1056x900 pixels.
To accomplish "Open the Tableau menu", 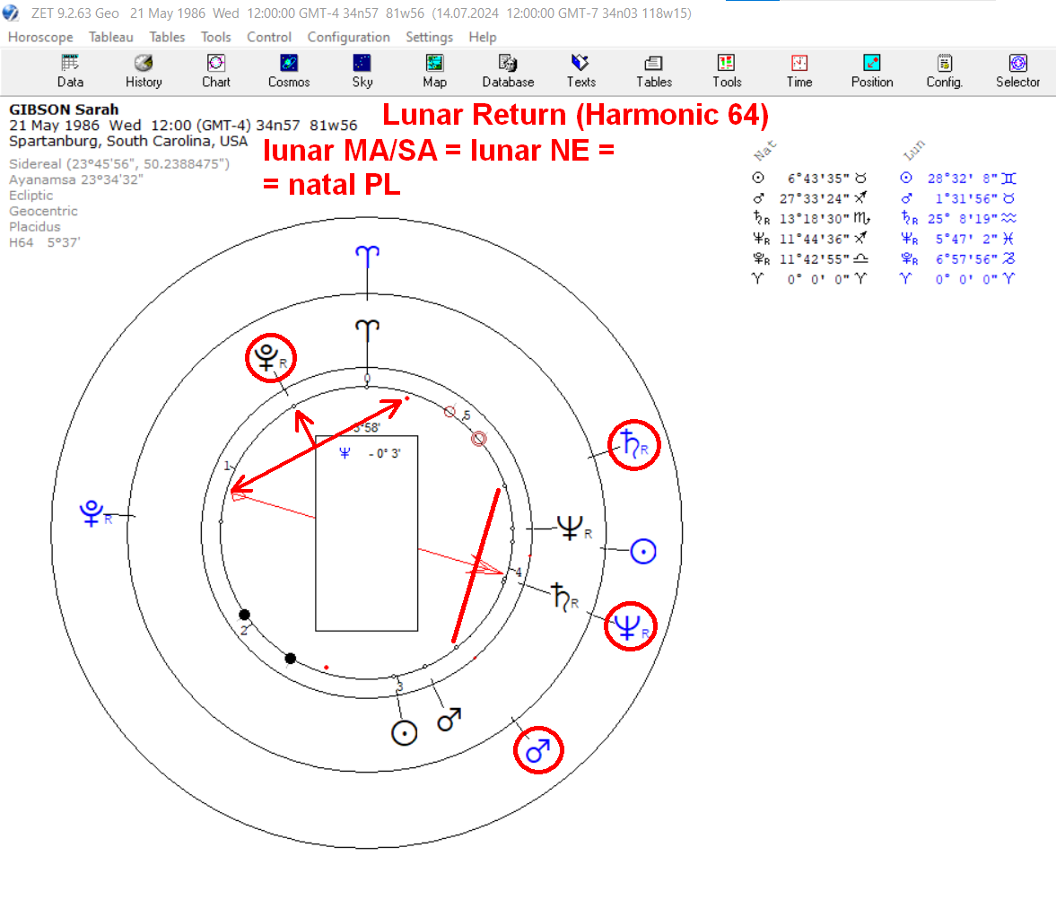I will [111, 37].
